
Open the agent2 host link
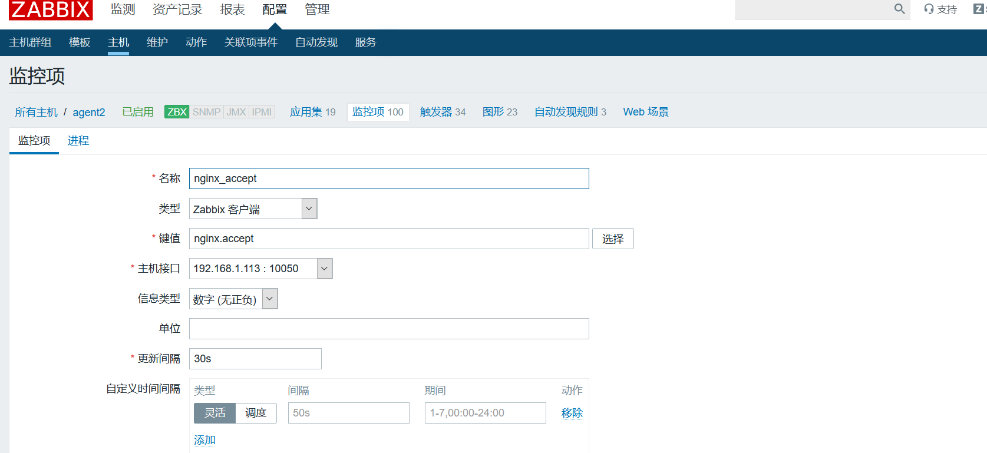click(89, 112)
